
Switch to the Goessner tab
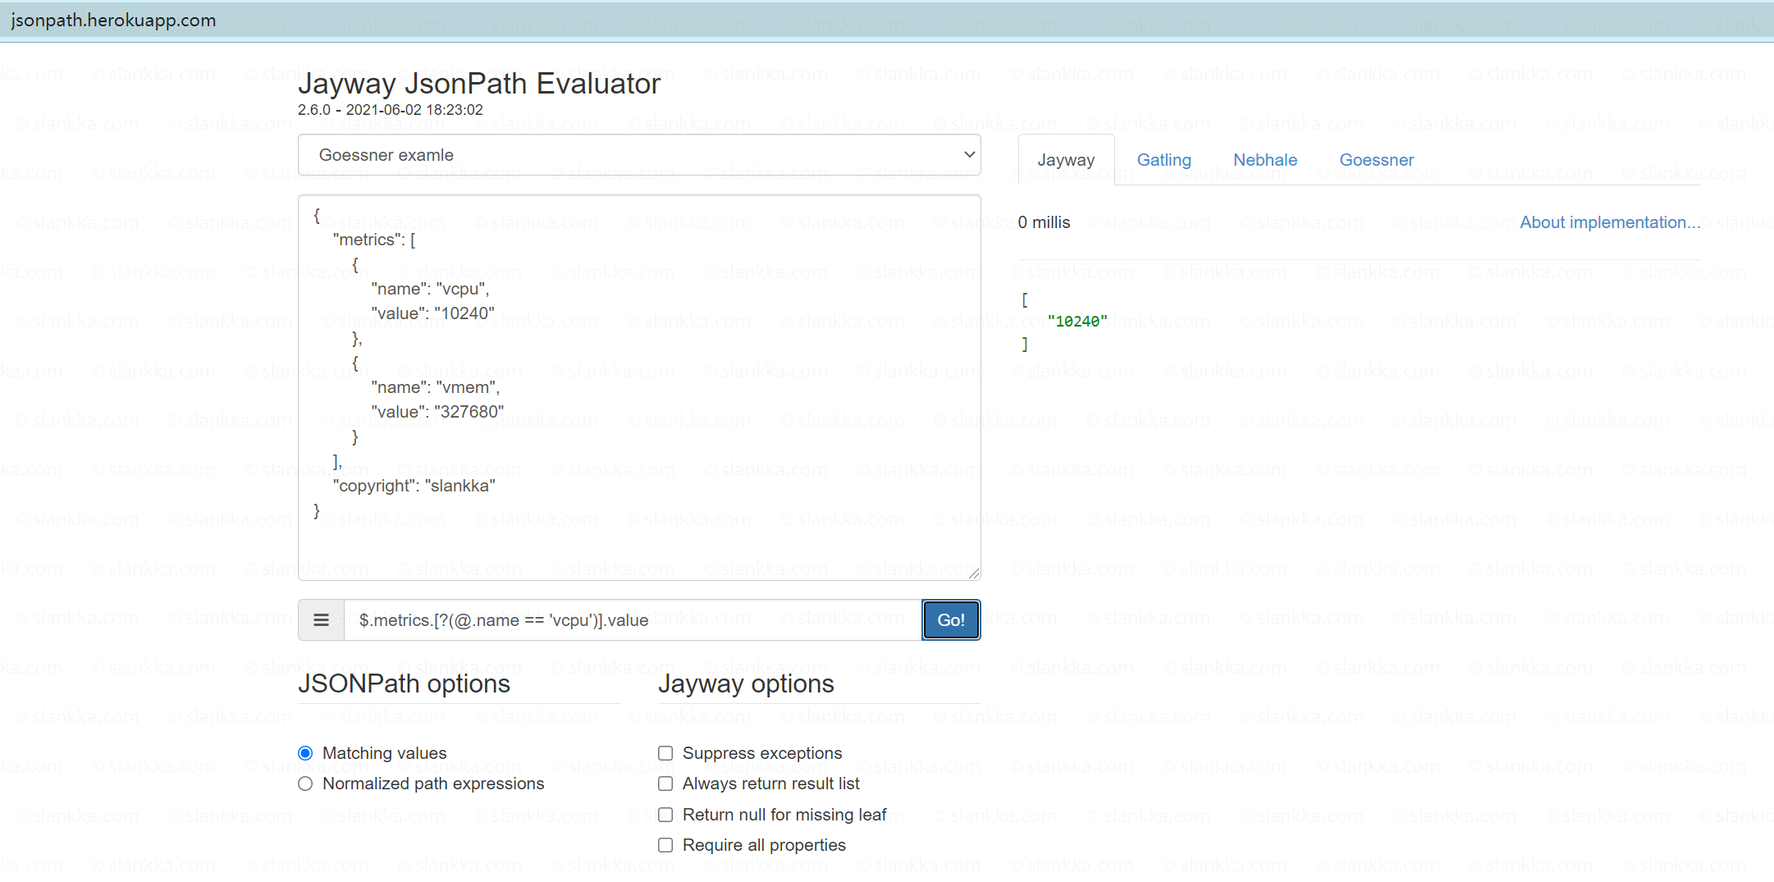[1376, 160]
